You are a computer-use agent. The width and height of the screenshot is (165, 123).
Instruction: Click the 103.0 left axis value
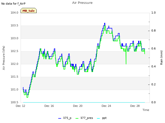14,38
